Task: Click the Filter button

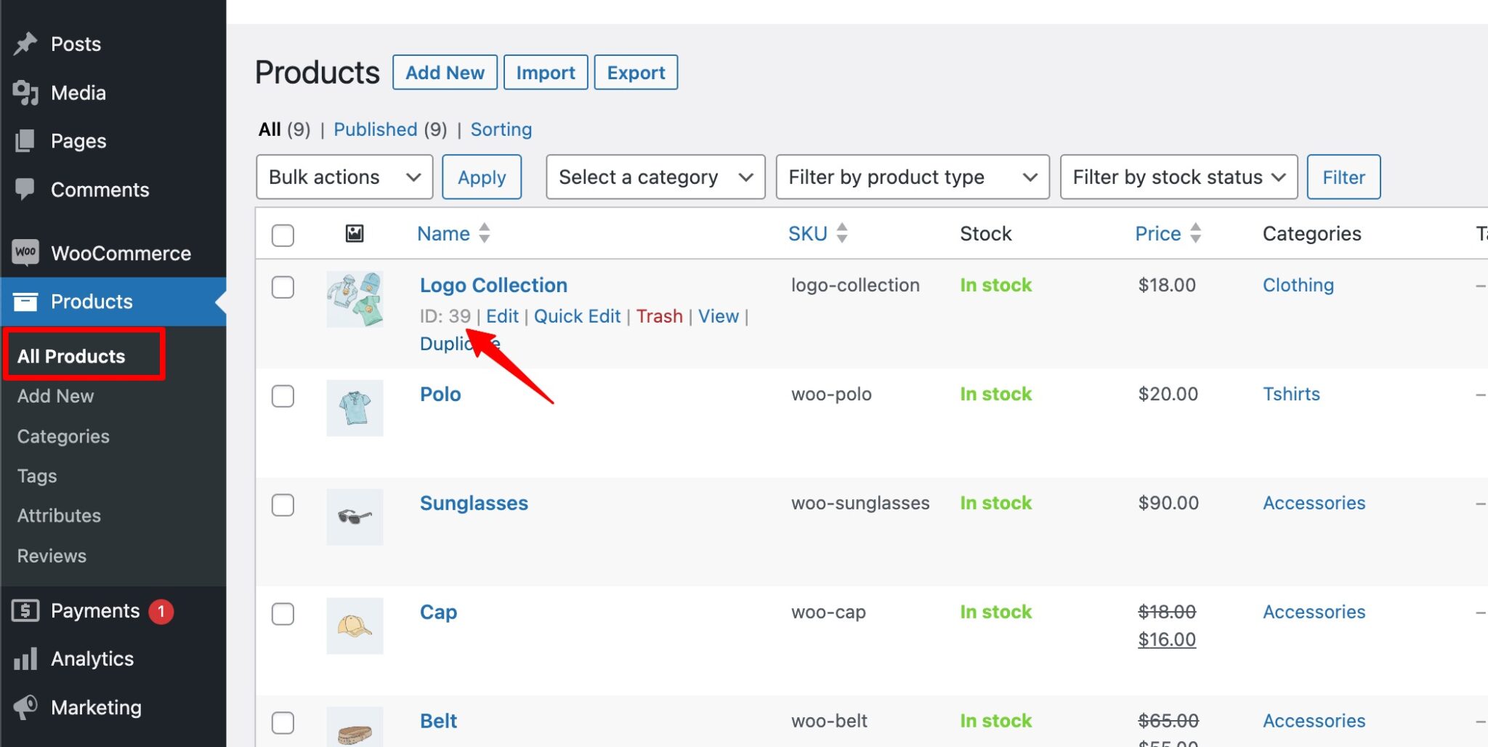Action: pyautogui.click(x=1343, y=177)
